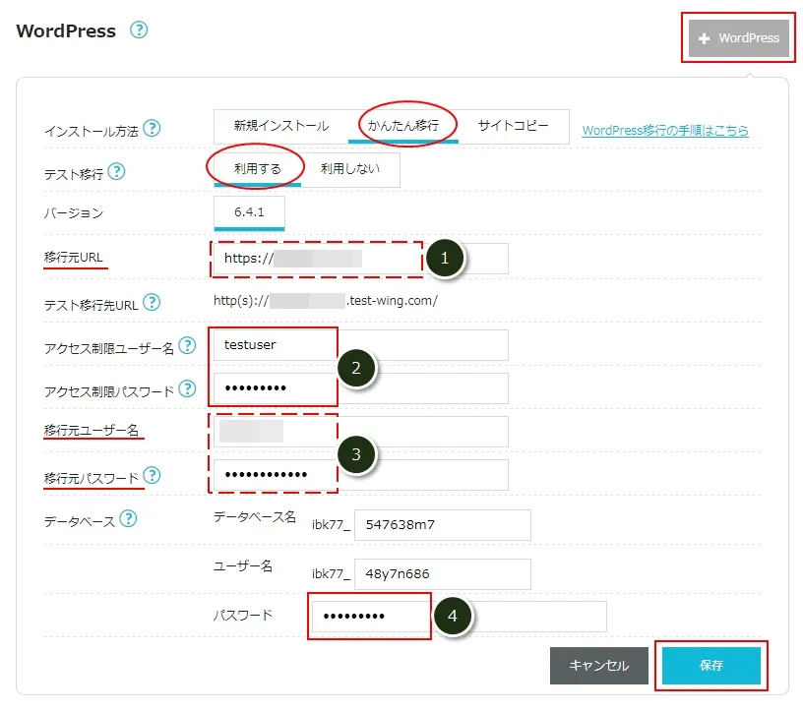Screen dimensions: 803x712
Task: Focus the アクセス制限パスワード field
Action: tap(361, 388)
